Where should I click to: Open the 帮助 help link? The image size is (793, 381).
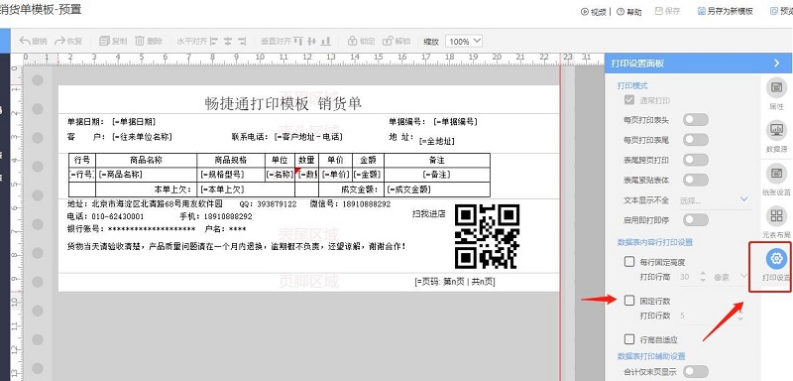(629, 12)
